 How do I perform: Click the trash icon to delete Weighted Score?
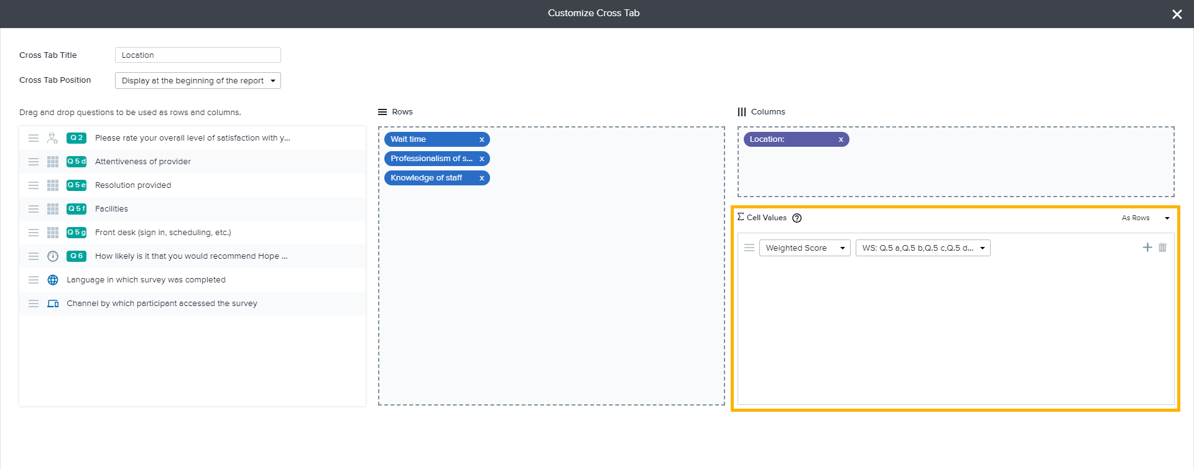pos(1162,248)
